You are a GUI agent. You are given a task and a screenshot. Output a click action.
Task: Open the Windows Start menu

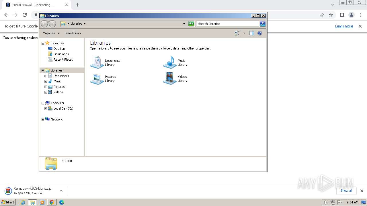pos(8,202)
